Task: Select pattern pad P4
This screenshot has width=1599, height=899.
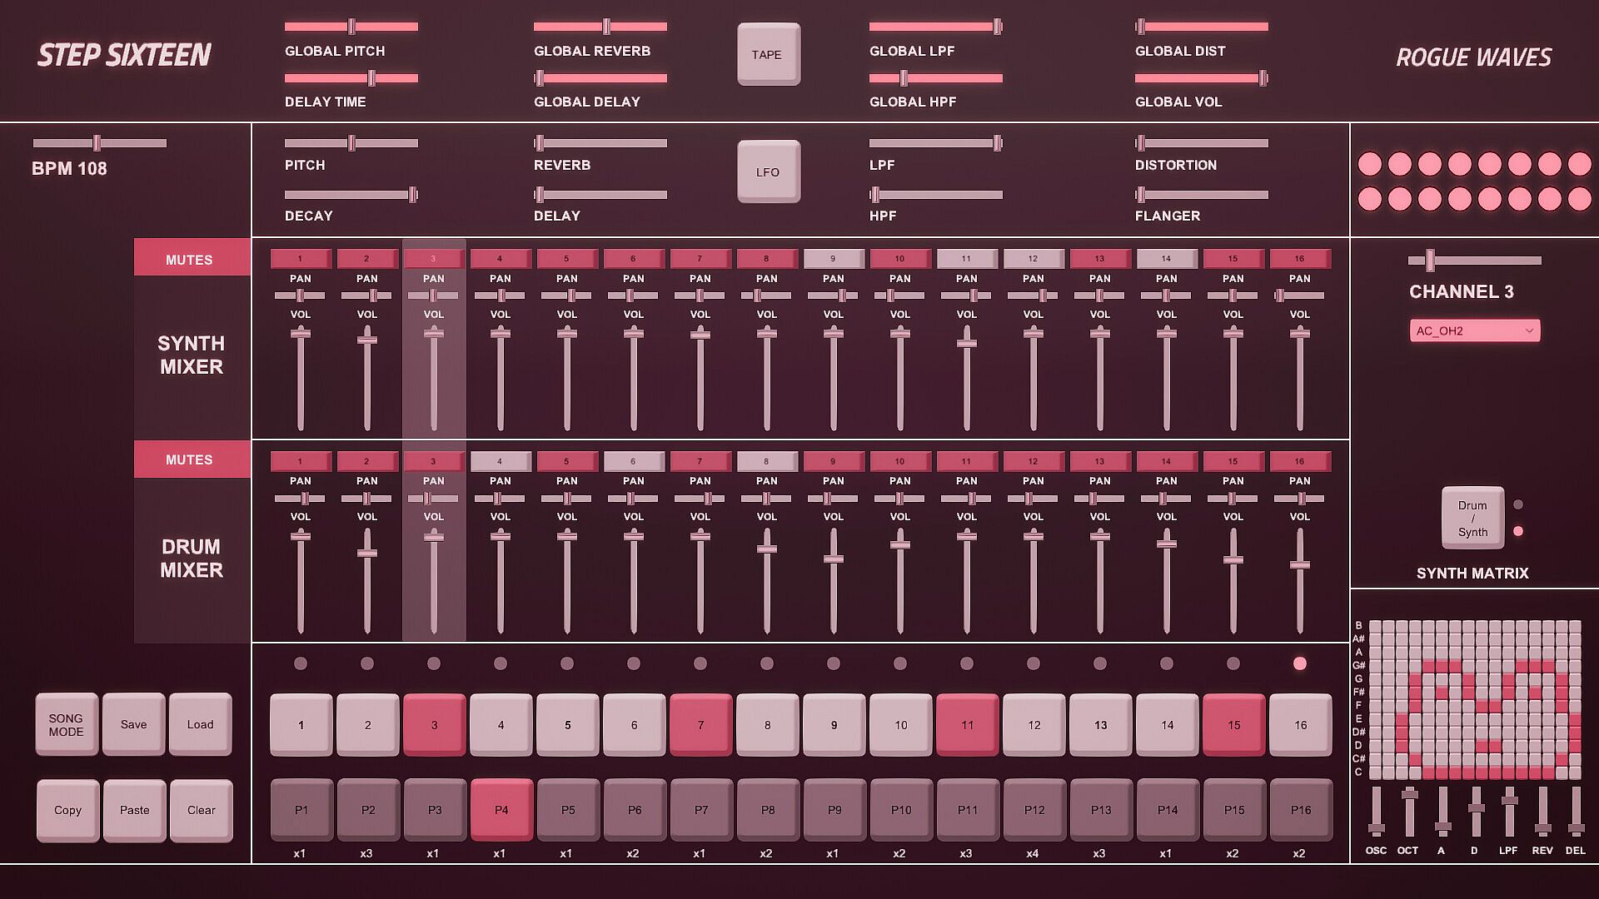Action: click(x=501, y=809)
